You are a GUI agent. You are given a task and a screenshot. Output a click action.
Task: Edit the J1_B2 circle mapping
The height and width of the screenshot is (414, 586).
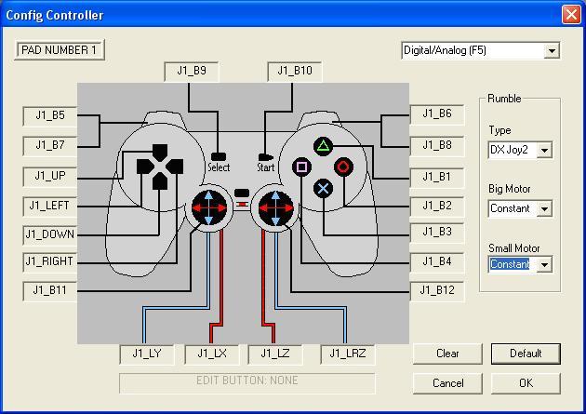[437, 206]
